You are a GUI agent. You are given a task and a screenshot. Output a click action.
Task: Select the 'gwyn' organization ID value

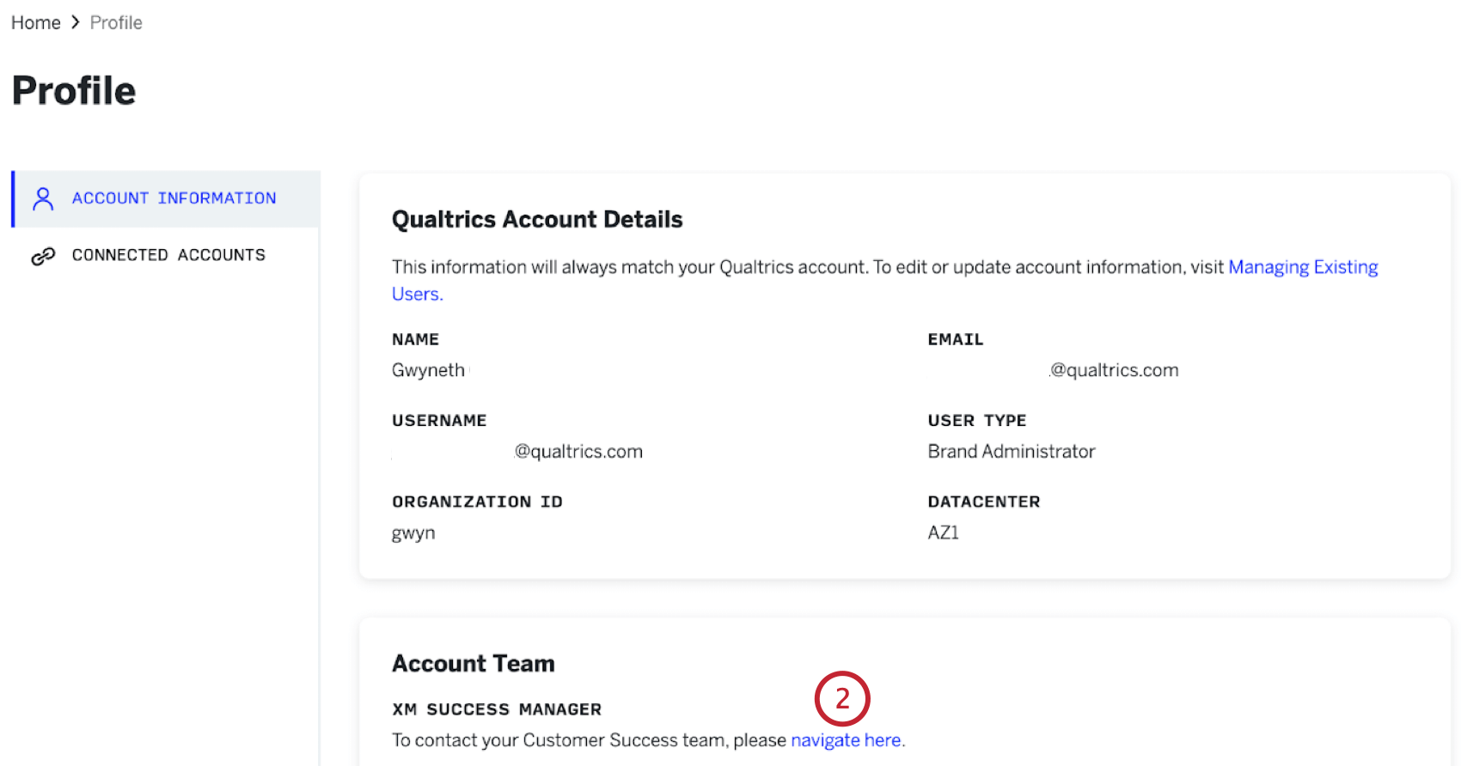(x=413, y=533)
